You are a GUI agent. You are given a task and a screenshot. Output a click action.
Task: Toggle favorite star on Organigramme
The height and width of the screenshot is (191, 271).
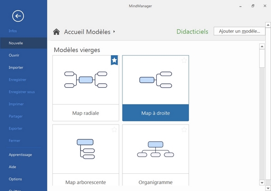pyautogui.click(x=184, y=129)
